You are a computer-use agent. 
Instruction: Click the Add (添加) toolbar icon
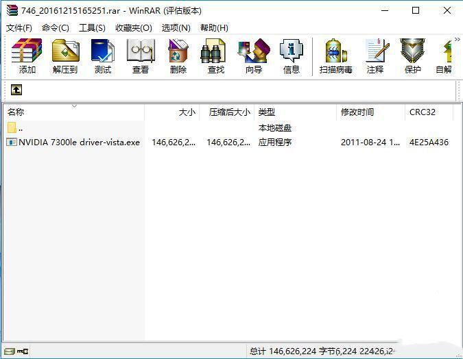tap(27, 56)
